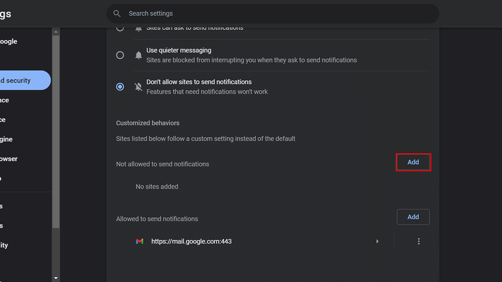Click the crossed-out bell icon for Don't allow
Screen dimensions: 502x282
click(138, 87)
